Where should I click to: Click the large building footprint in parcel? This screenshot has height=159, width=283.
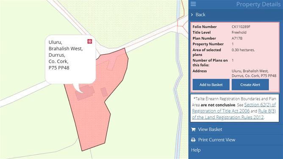point(85,93)
